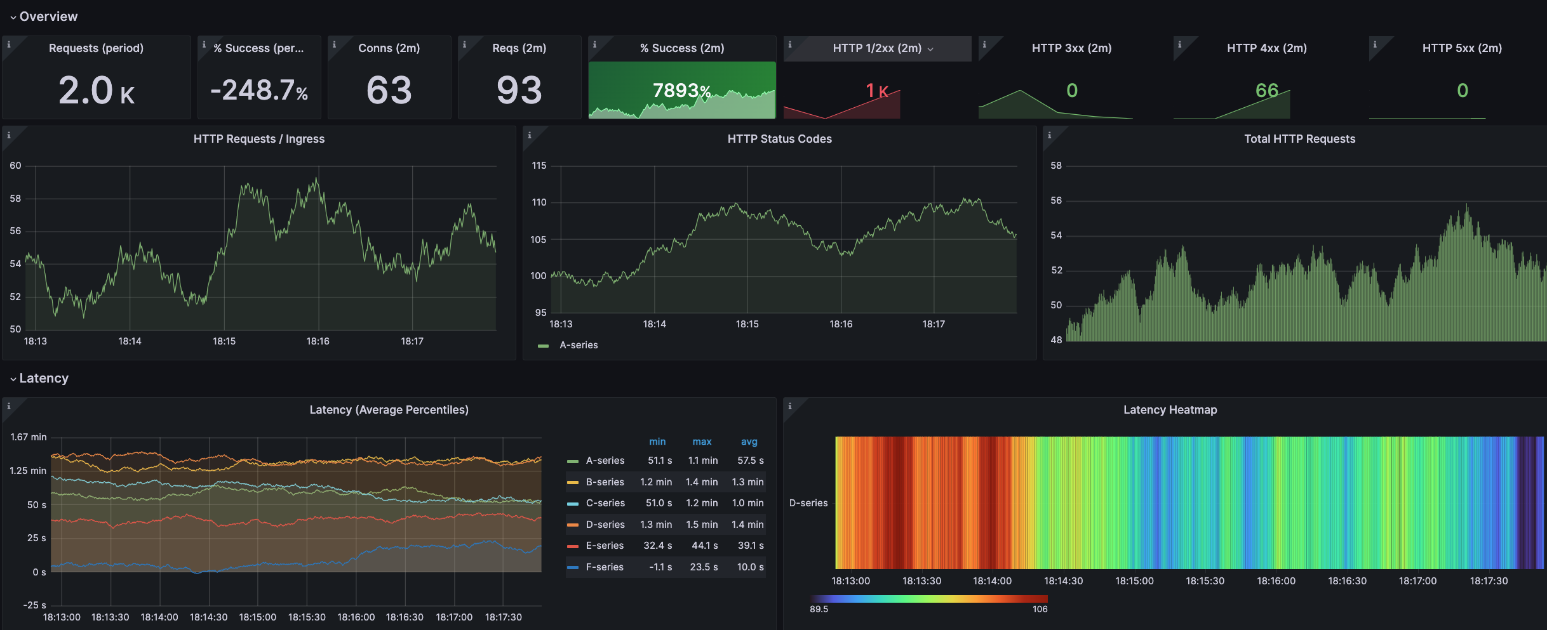
Task: Click the E-series color swatch in the legend
Action: coord(573,545)
